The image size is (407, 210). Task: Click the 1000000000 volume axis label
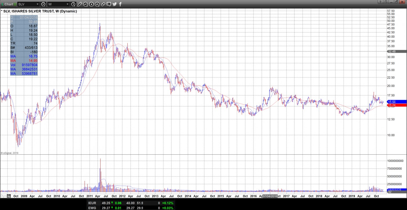[x=396, y=161]
